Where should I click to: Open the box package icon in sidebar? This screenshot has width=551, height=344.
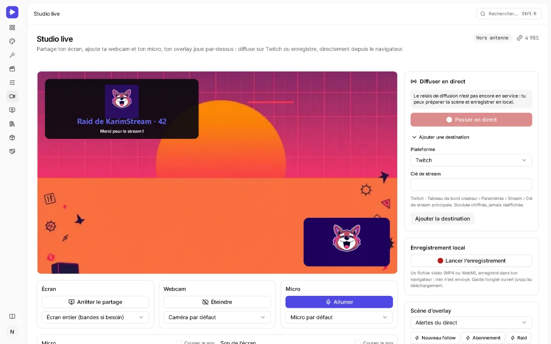click(12, 138)
